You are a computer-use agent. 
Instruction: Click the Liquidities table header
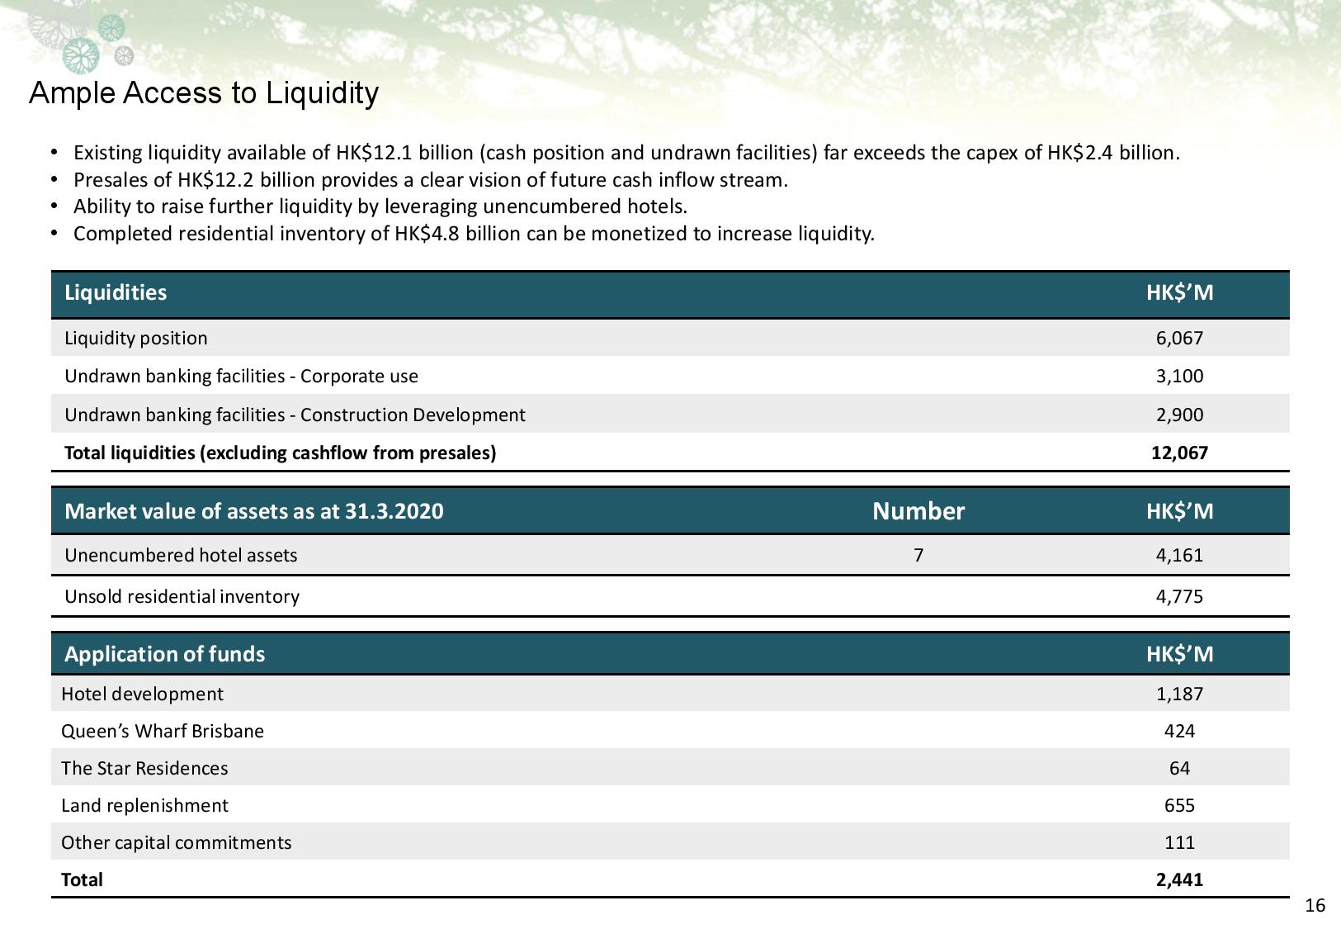[x=116, y=292]
